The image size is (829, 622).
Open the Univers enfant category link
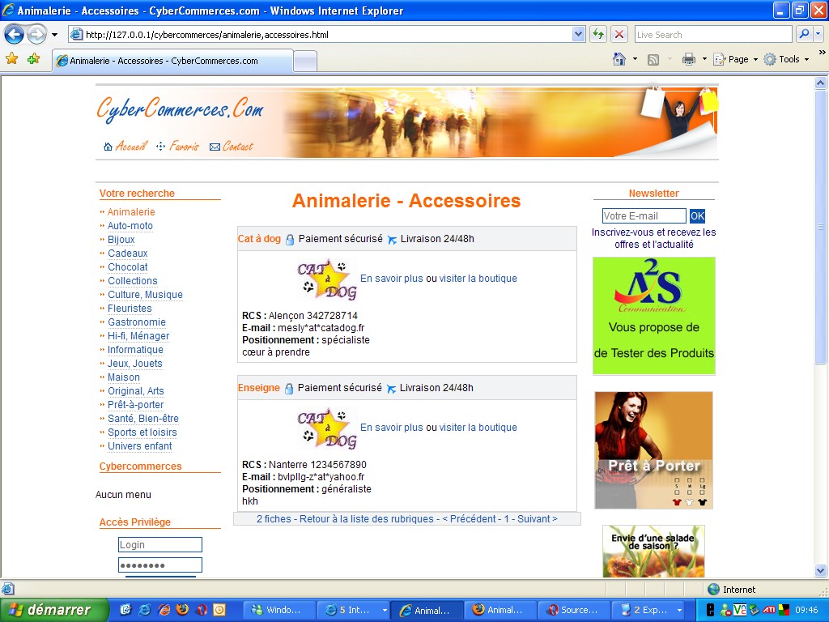click(x=139, y=446)
